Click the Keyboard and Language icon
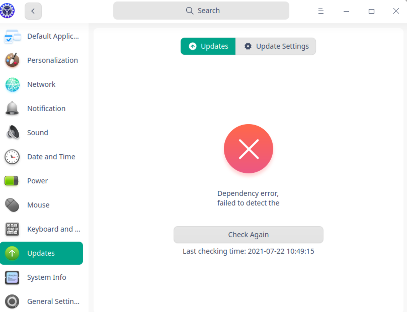Viewport: 407px width, 312px height. tap(12, 229)
